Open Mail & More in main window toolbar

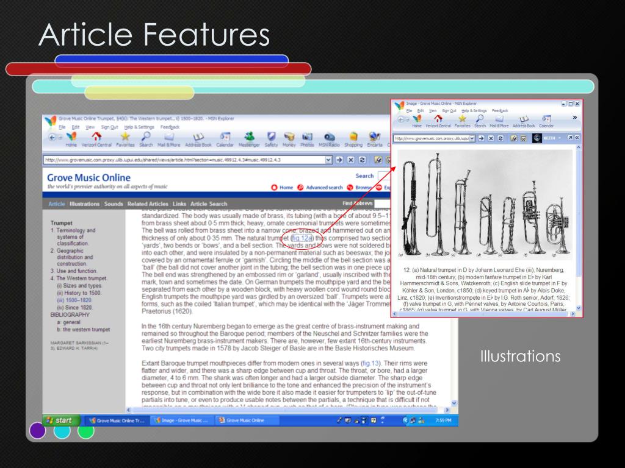[x=168, y=140]
